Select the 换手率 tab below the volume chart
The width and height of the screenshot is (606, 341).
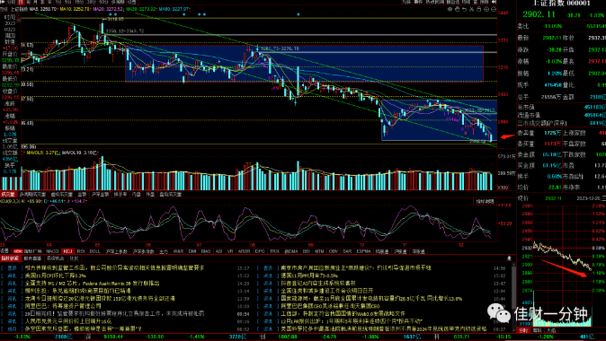120,194
